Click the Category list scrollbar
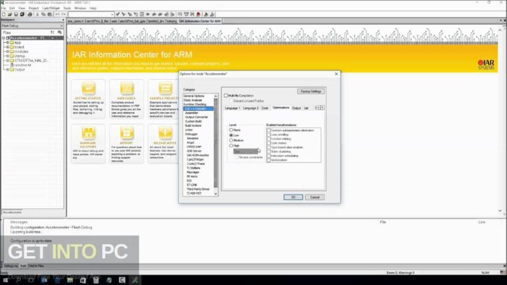This screenshot has width=507, height=285. coord(216,144)
